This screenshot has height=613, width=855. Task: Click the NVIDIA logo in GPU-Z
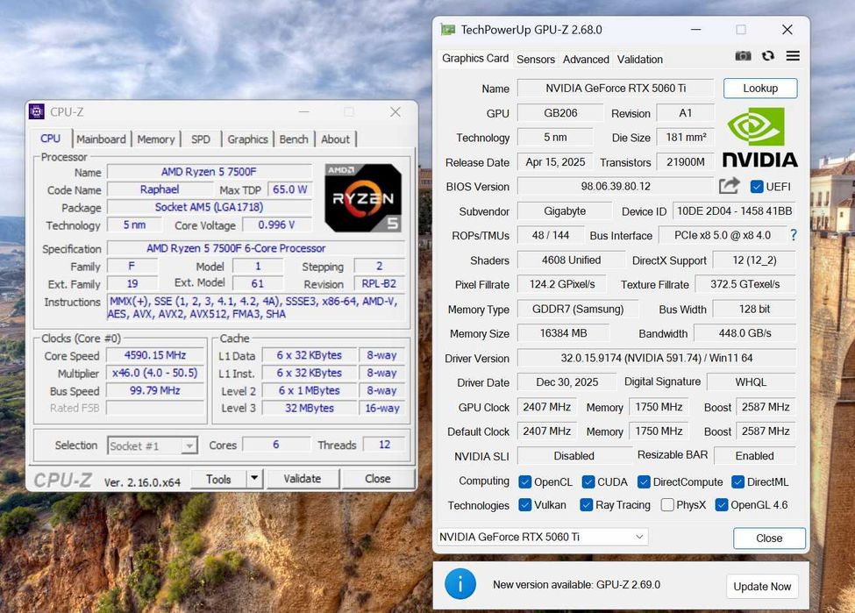pyautogui.click(x=759, y=137)
